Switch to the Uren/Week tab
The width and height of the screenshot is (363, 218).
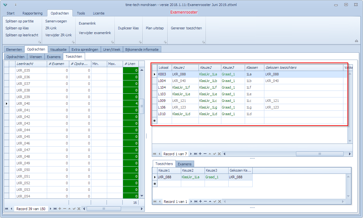112,50
